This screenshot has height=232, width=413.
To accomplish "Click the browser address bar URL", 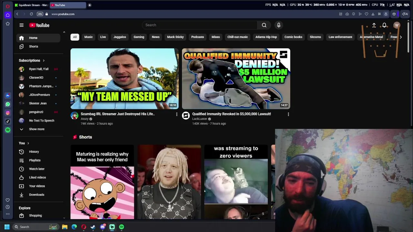I will coord(63,14).
